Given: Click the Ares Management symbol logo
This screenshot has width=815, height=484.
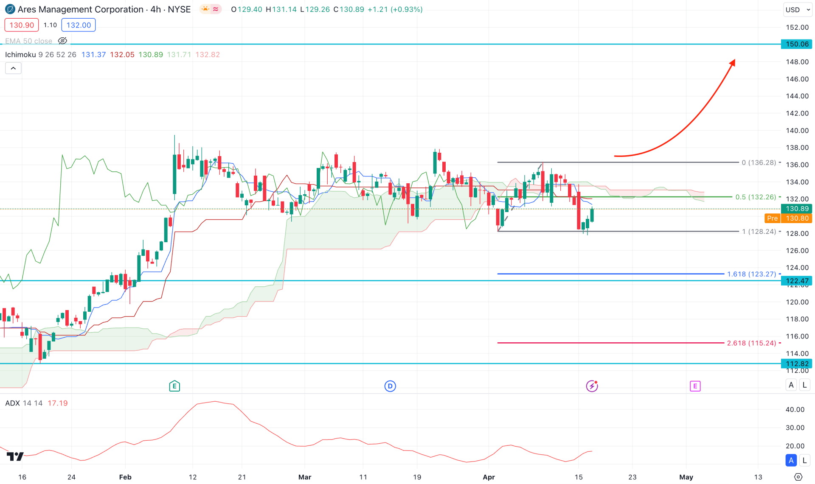Looking at the screenshot, I should tap(9, 9).
